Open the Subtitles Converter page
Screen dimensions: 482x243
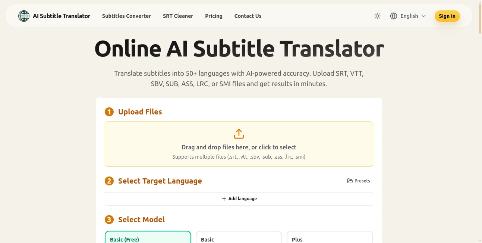(x=126, y=16)
